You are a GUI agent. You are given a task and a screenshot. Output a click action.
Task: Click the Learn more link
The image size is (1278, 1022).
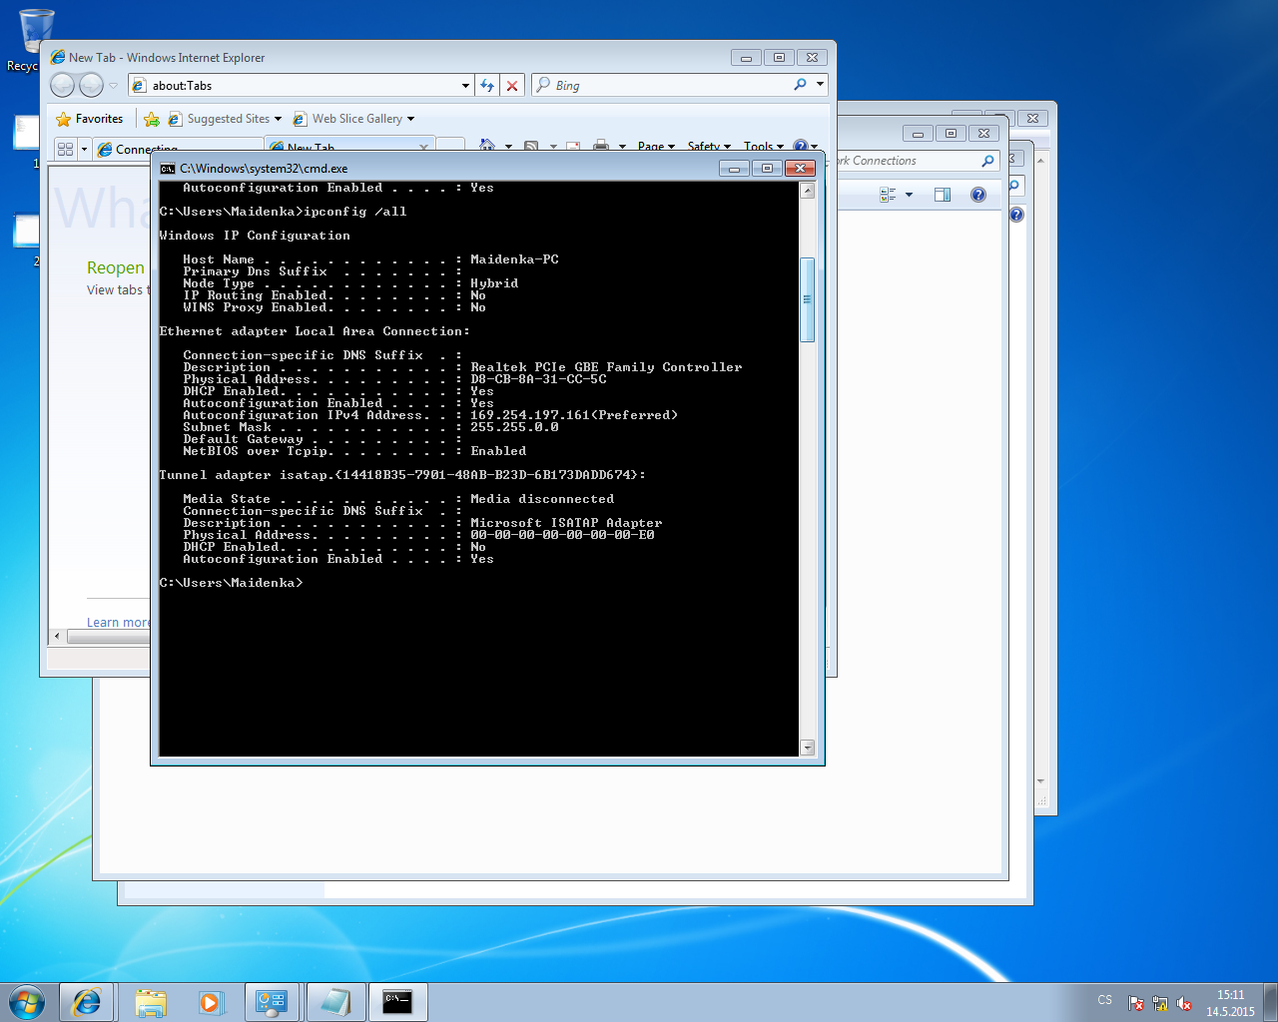(117, 623)
